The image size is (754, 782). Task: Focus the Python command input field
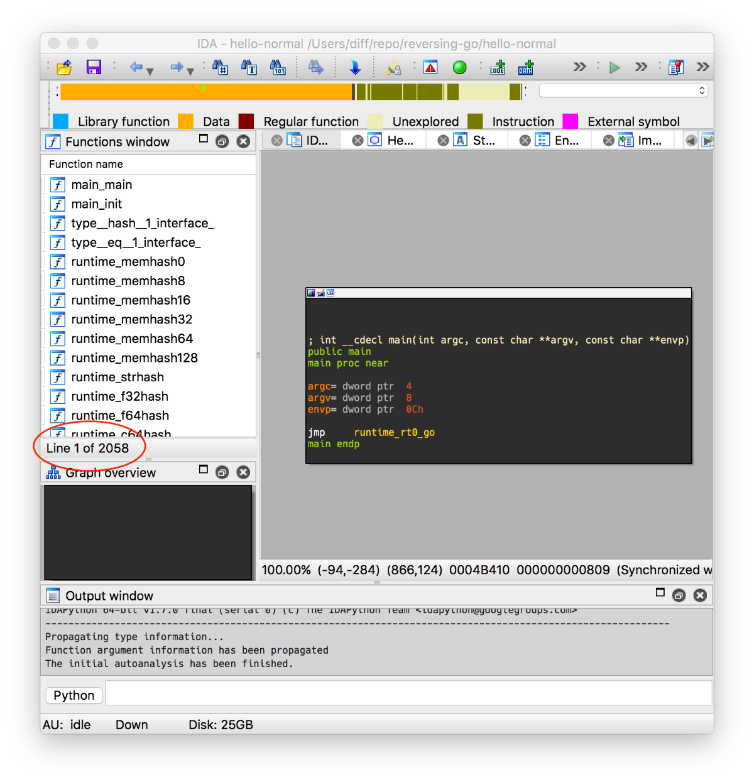[x=408, y=693]
